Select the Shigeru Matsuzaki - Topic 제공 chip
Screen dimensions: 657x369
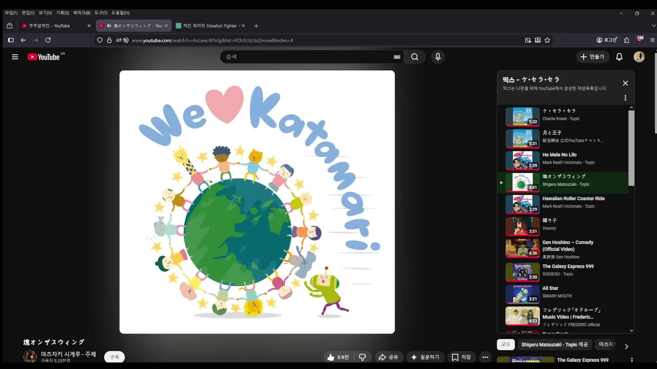click(x=554, y=345)
